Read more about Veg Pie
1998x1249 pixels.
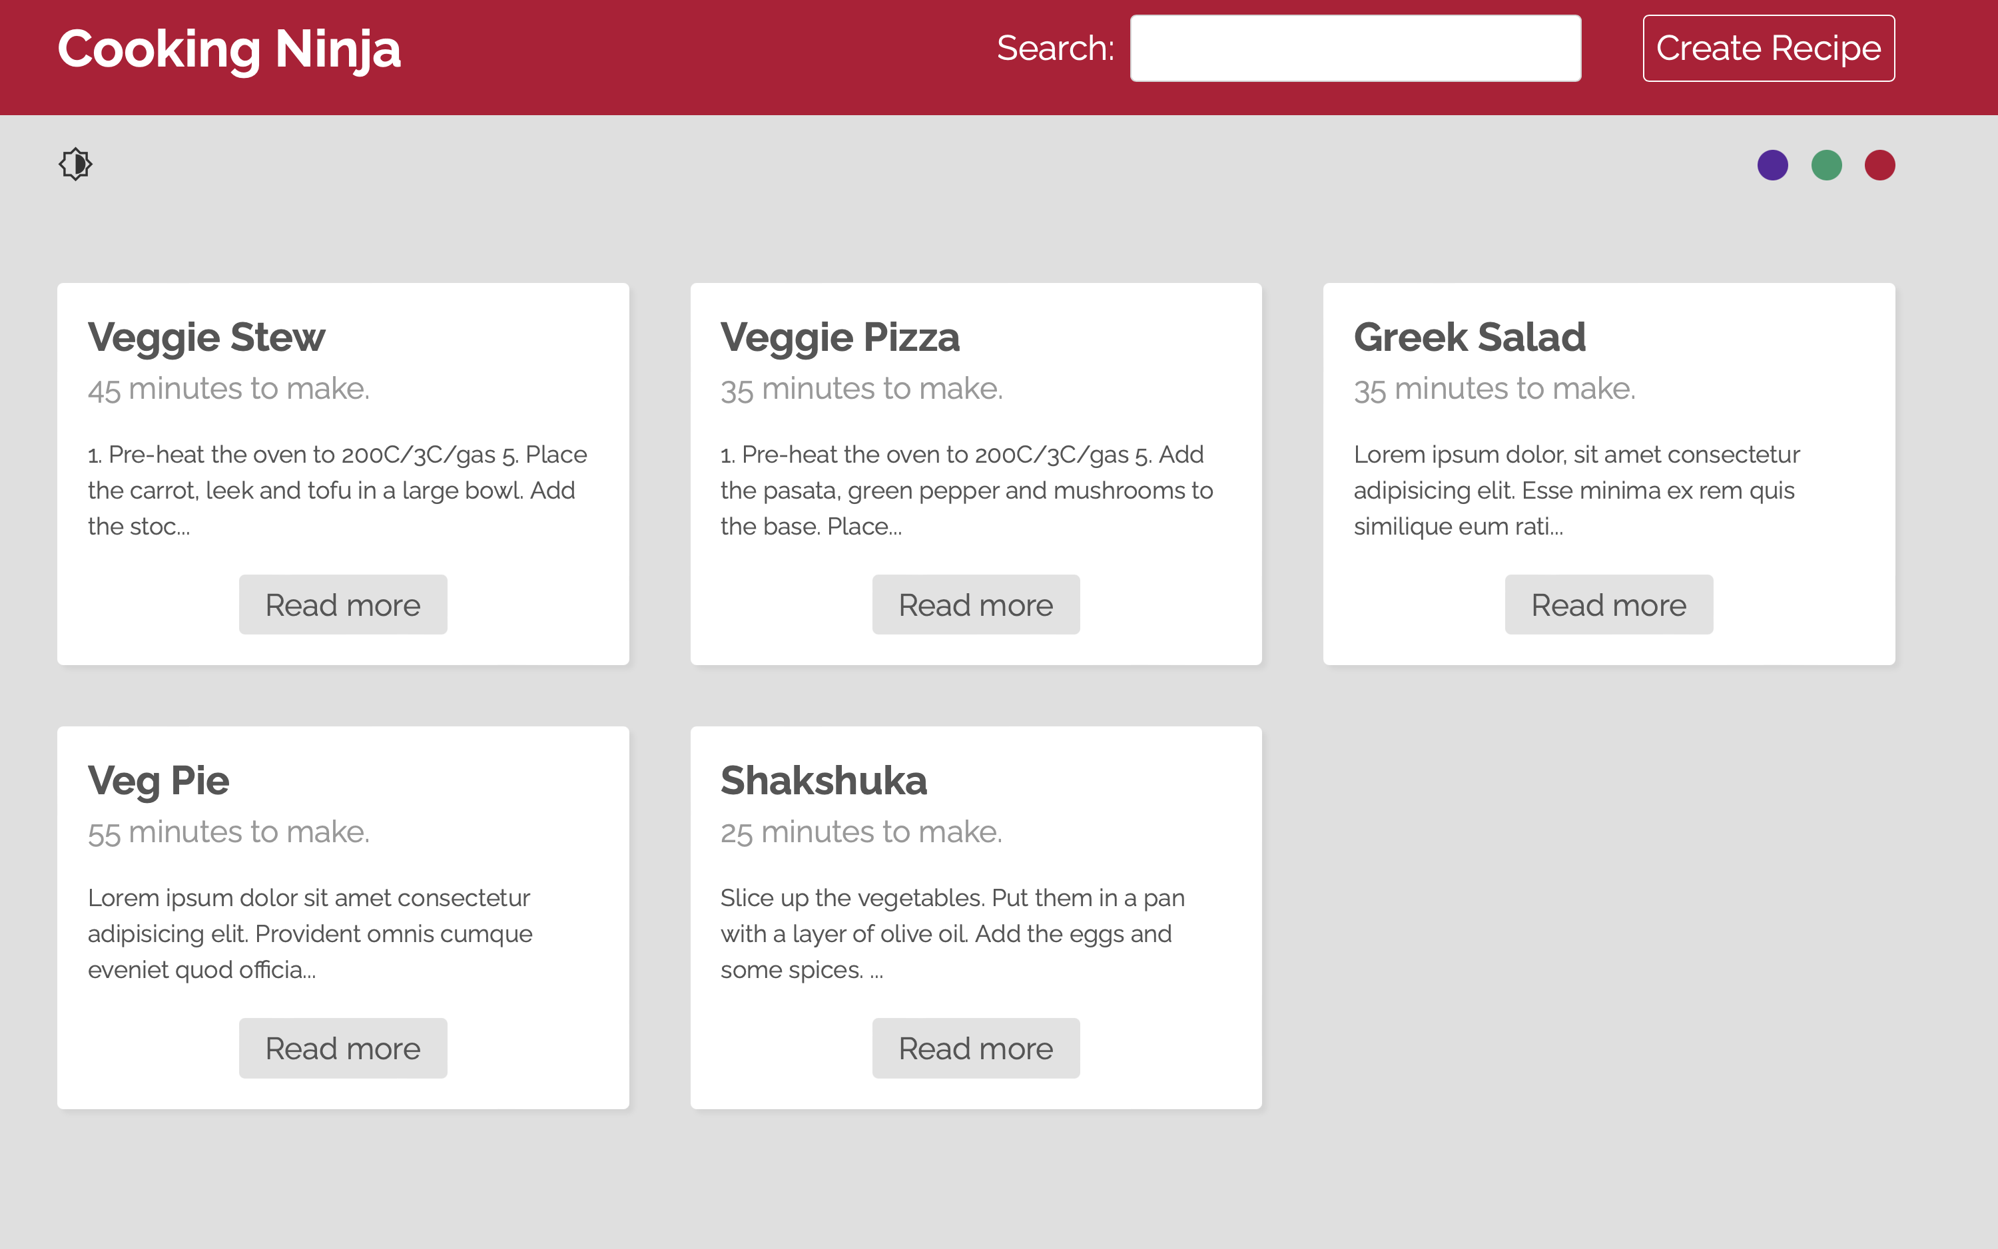tap(342, 1047)
